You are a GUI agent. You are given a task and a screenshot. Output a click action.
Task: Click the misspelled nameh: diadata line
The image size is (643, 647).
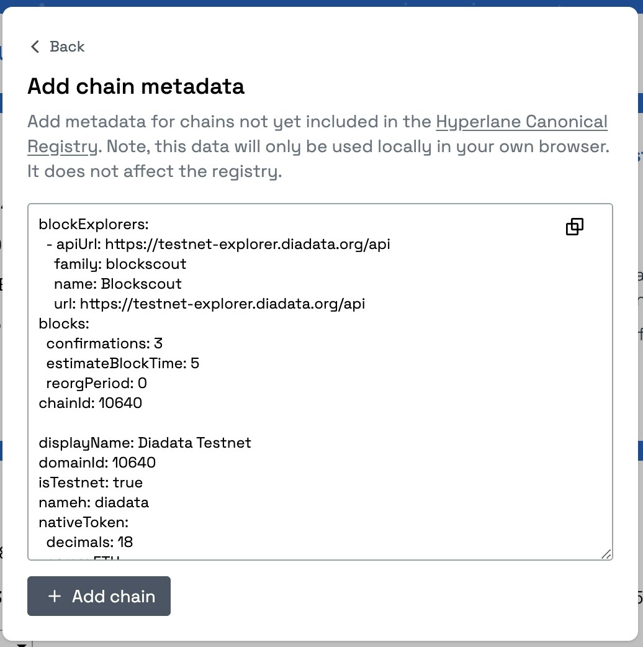94,502
